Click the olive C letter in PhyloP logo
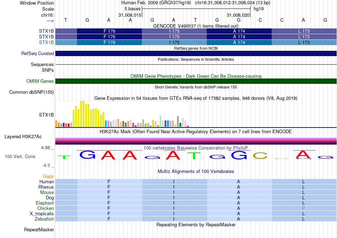337x238 pixels. [260, 156]
